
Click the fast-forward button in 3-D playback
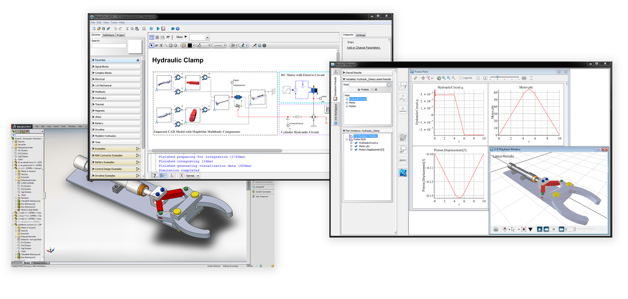click(x=561, y=229)
